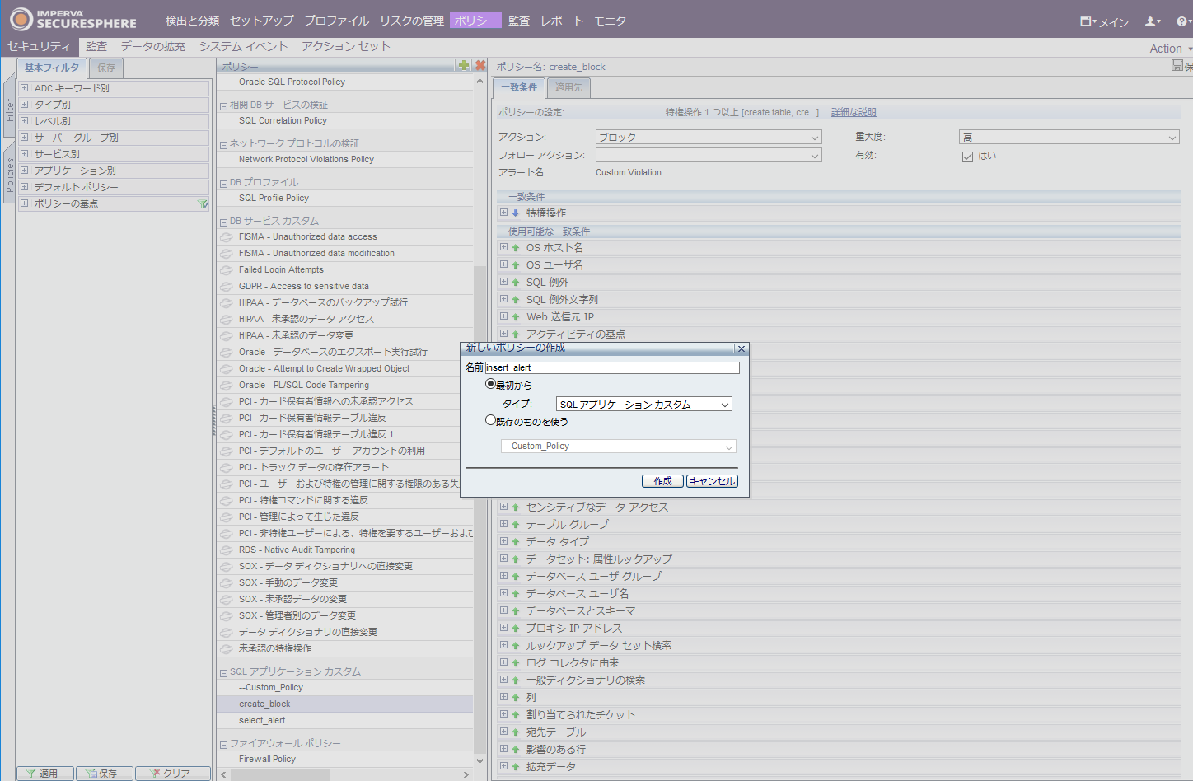Image resolution: width=1193 pixels, height=781 pixels.
Task: Click policy icon beside 未承認の特権操作
Action: coord(227,649)
